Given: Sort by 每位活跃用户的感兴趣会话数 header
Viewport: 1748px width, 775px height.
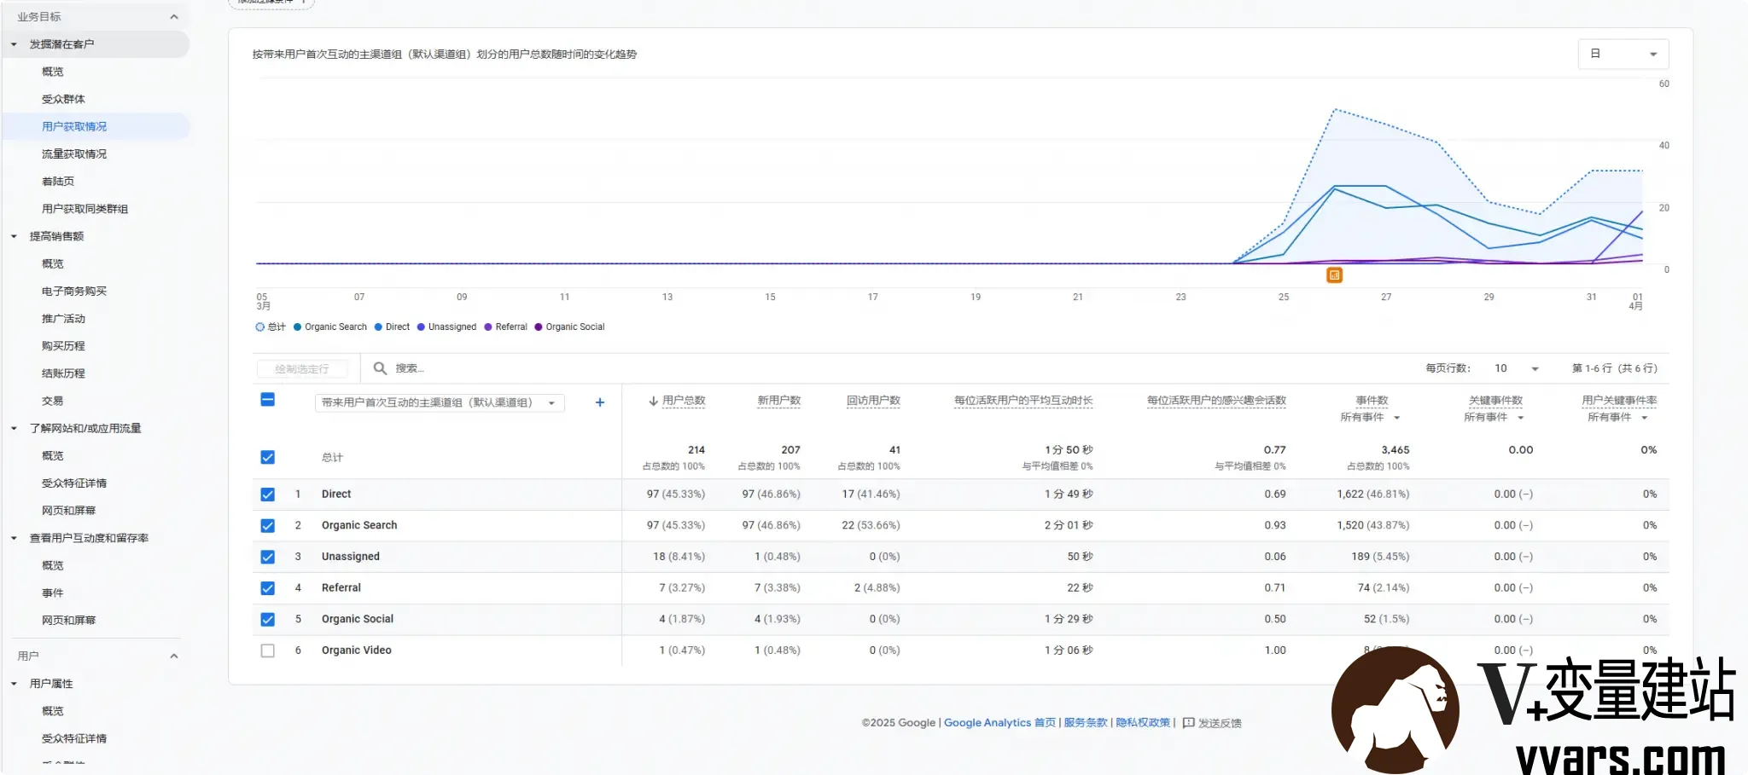Looking at the screenshot, I should coord(1216,401).
